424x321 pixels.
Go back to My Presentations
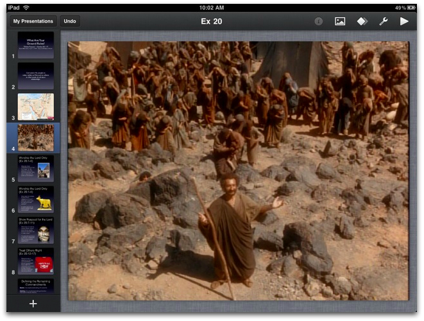33,21
